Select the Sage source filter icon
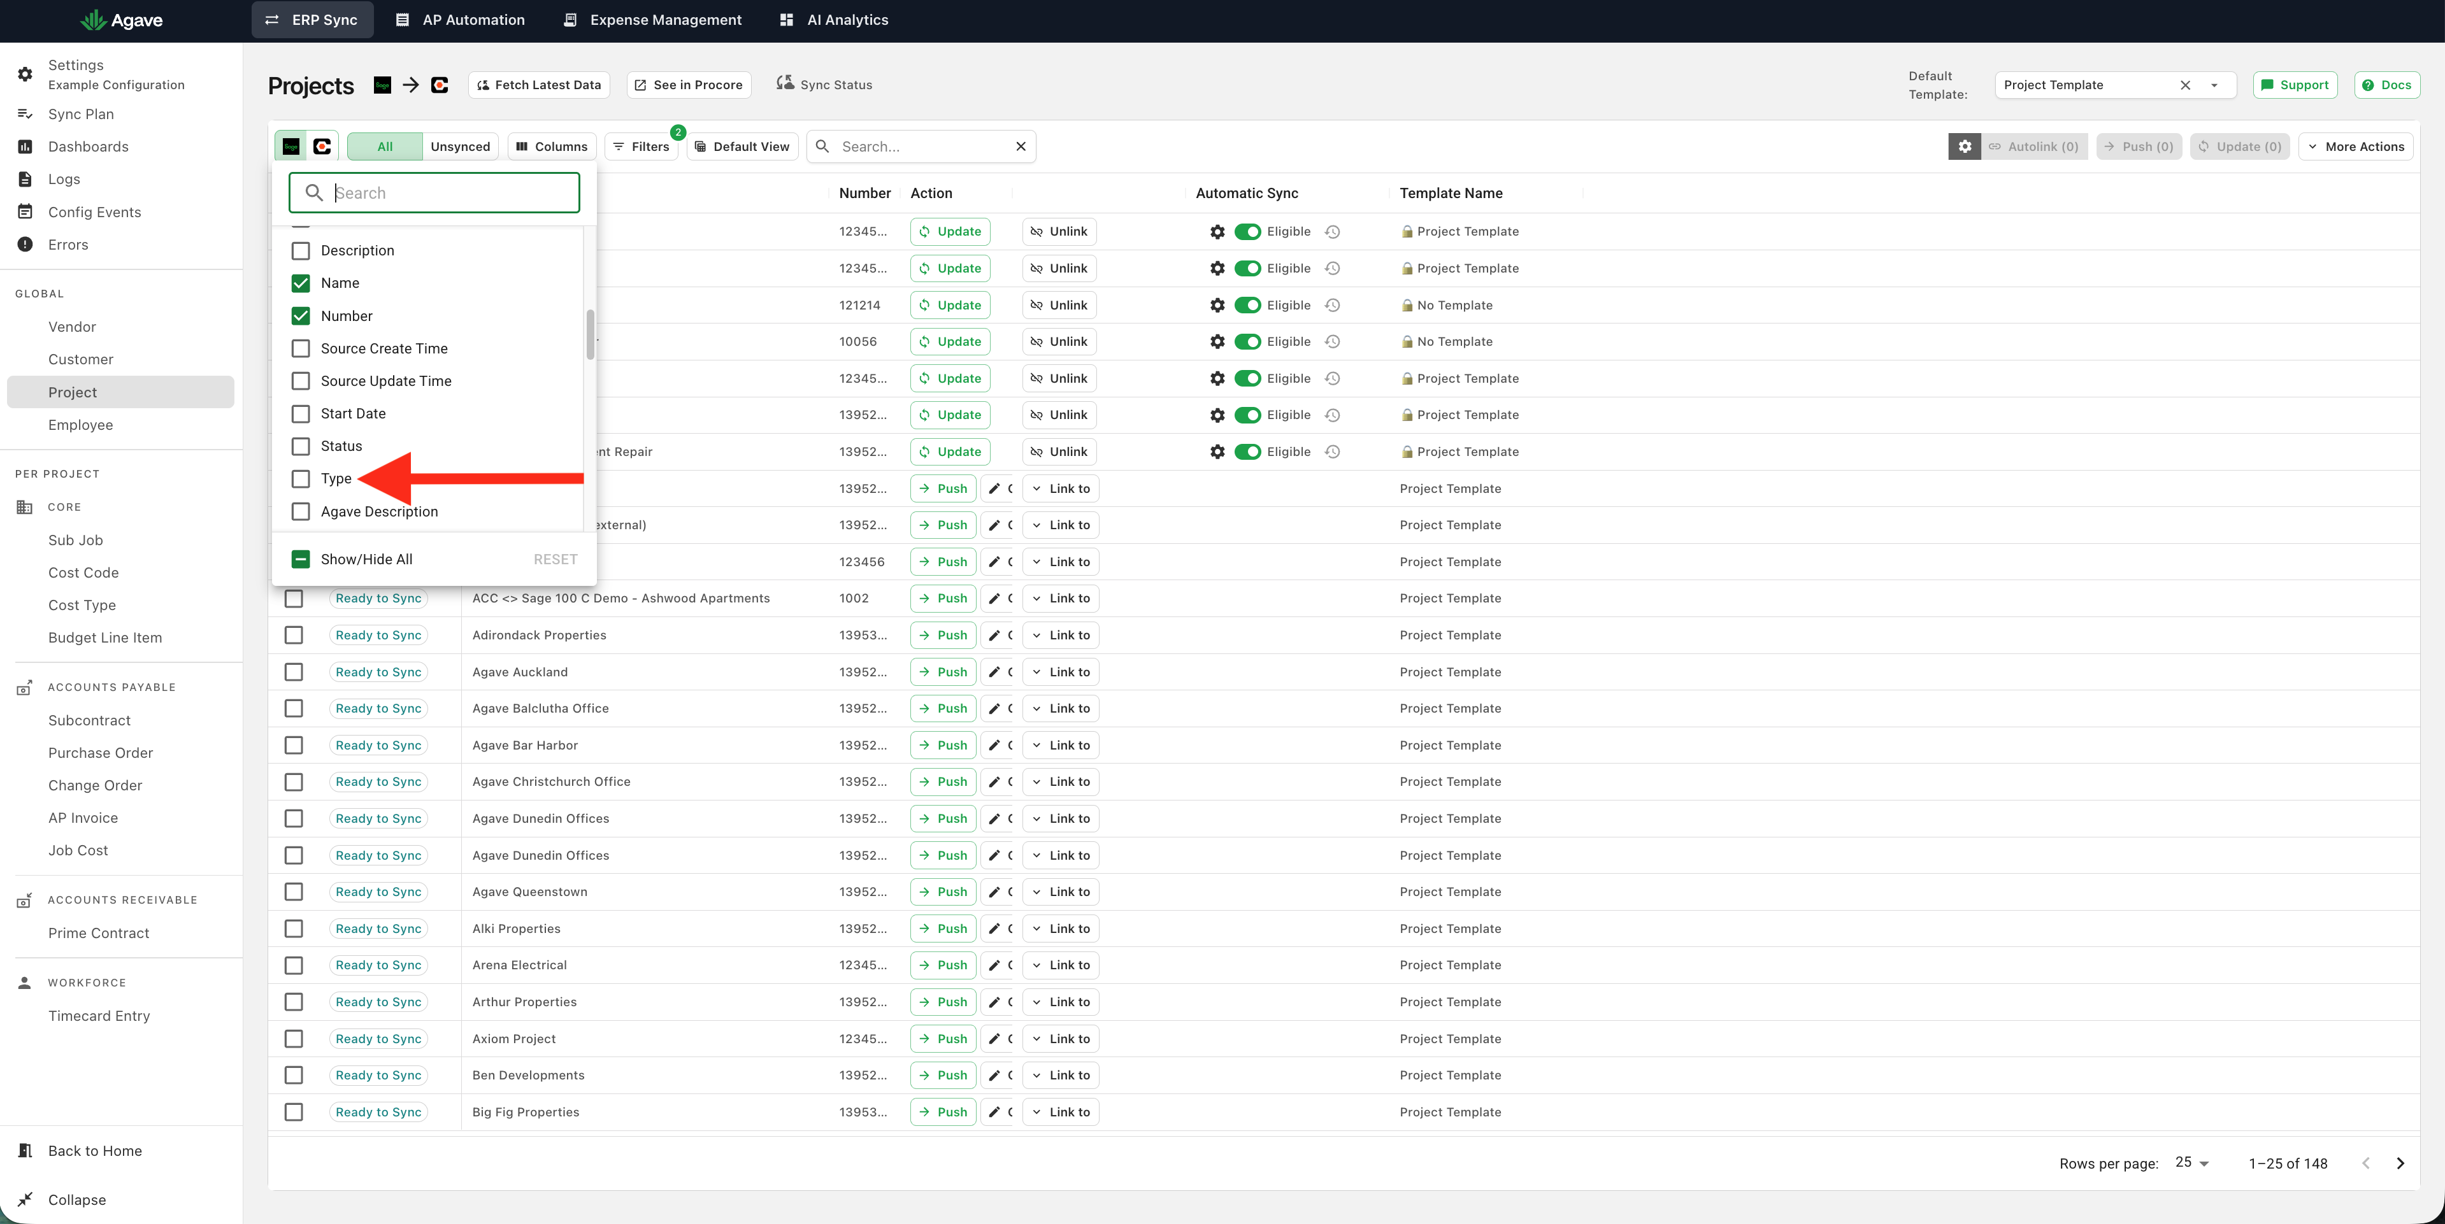This screenshot has height=1224, width=2445. pos(291,146)
